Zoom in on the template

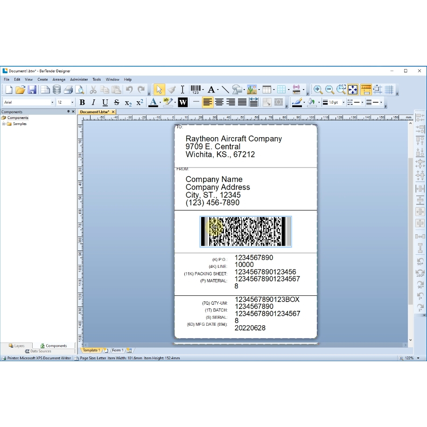[318, 90]
